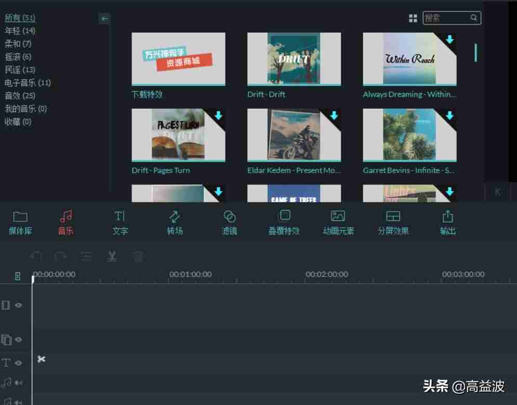Select the Within Reach album thumbnail

click(x=409, y=59)
